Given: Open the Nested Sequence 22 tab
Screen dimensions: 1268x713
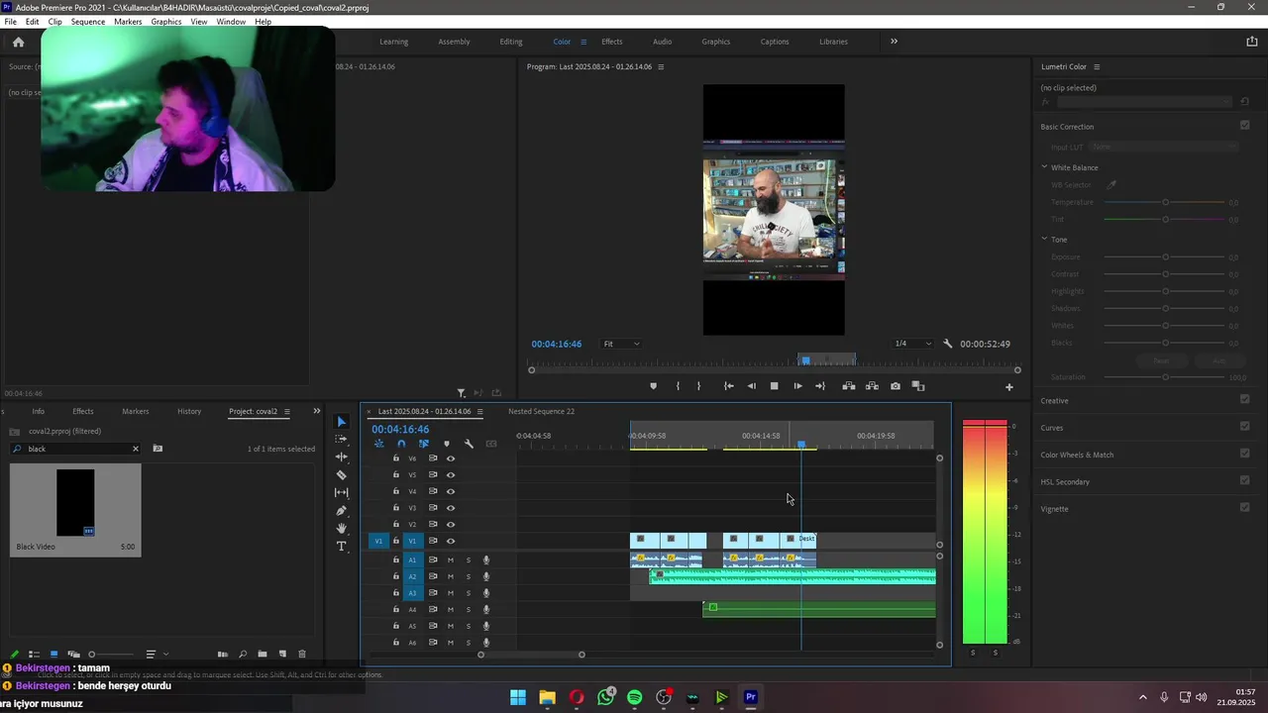Looking at the screenshot, I should point(541,411).
